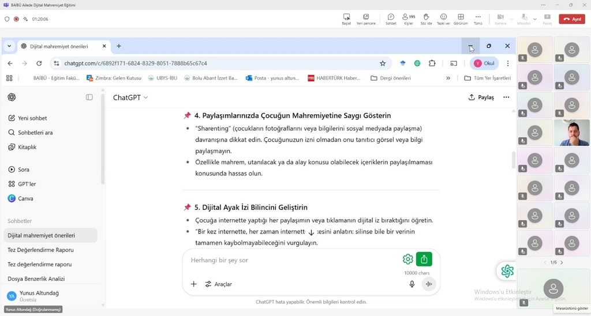
Task: Open the HABERTÜRK Haber... bookmark
Action: [x=334, y=78]
